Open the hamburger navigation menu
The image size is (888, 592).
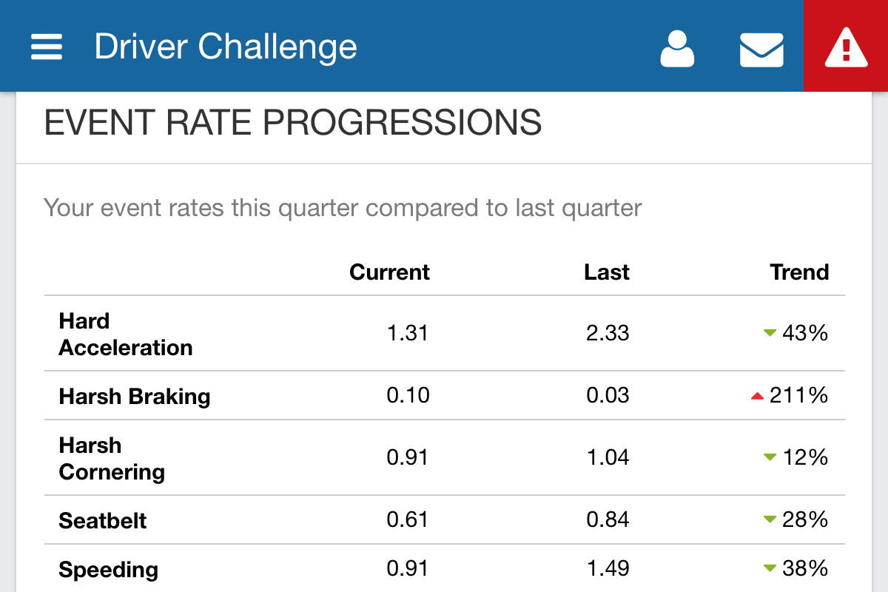(x=46, y=48)
